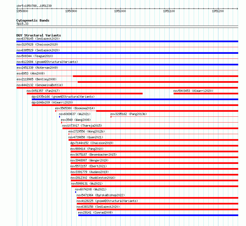Click the nsv508344 (Teague2010) label

pos(35,56)
